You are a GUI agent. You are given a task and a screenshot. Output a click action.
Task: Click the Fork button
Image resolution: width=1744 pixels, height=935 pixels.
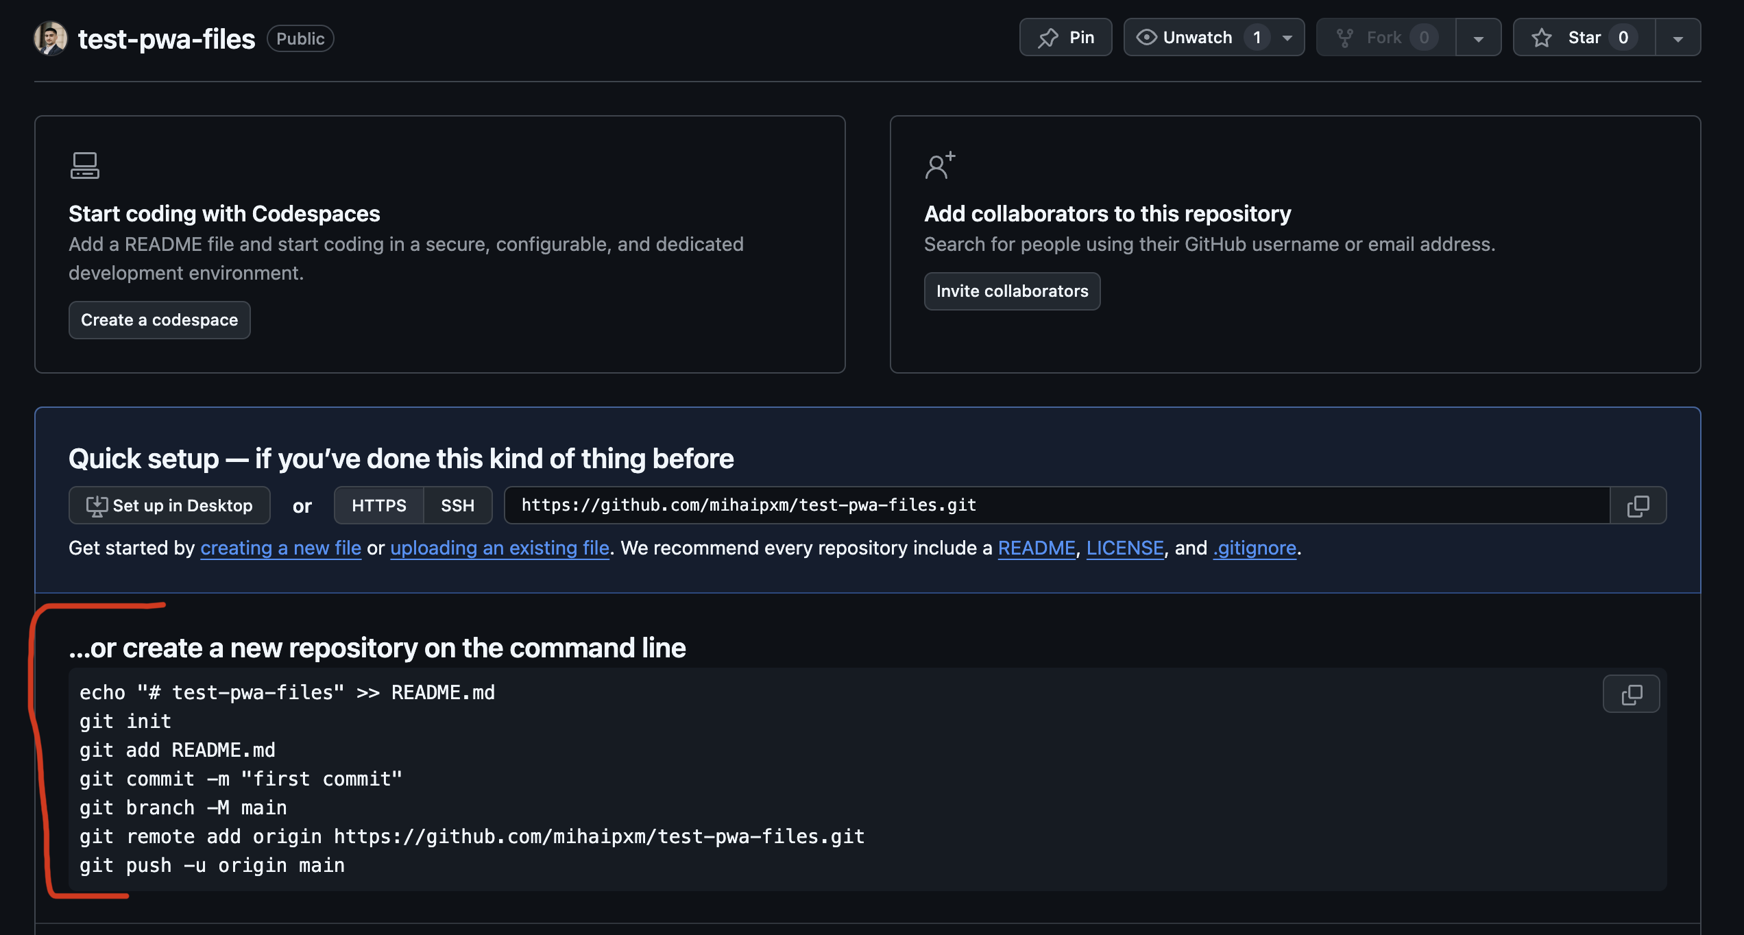[1385, 37]
